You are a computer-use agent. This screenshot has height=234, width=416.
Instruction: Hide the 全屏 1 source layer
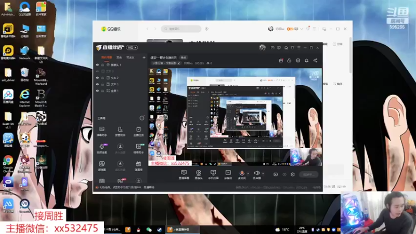tap(97, 90)
